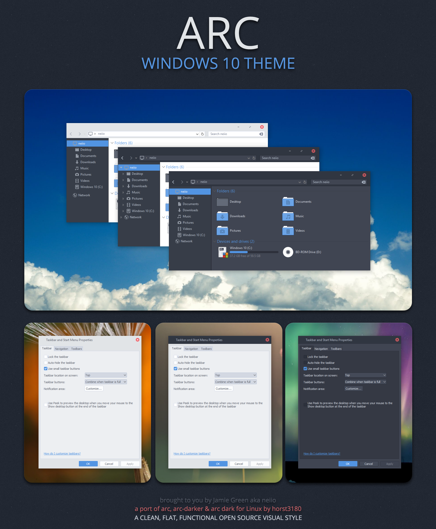
Task: Click Customize... button in light-titlebar dialog
Action: [x=94, y=389]
